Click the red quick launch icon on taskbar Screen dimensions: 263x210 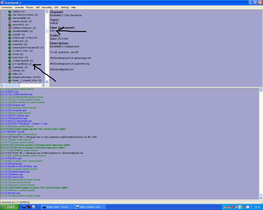pos(29,207)
